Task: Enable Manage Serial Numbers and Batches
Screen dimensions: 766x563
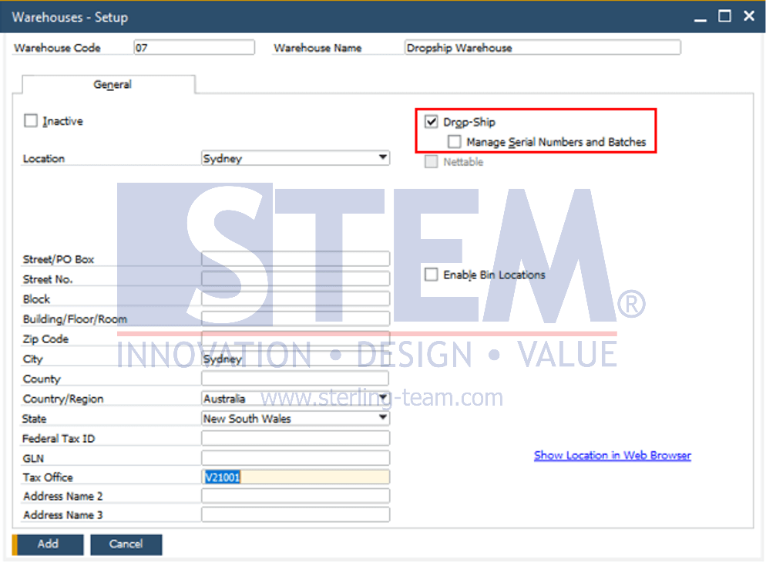Action: (455, 142)
